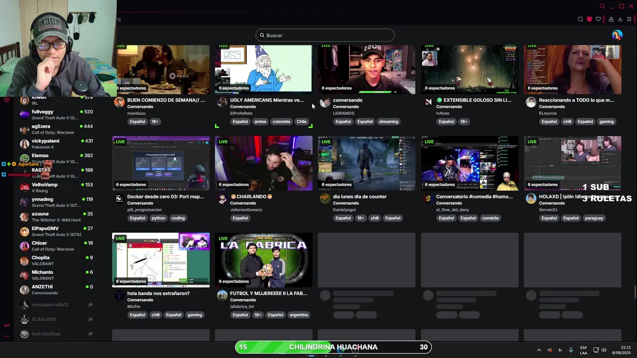Click the python tag under Docker stream
The image size is (637, 358).
click(x=158, y=218)
